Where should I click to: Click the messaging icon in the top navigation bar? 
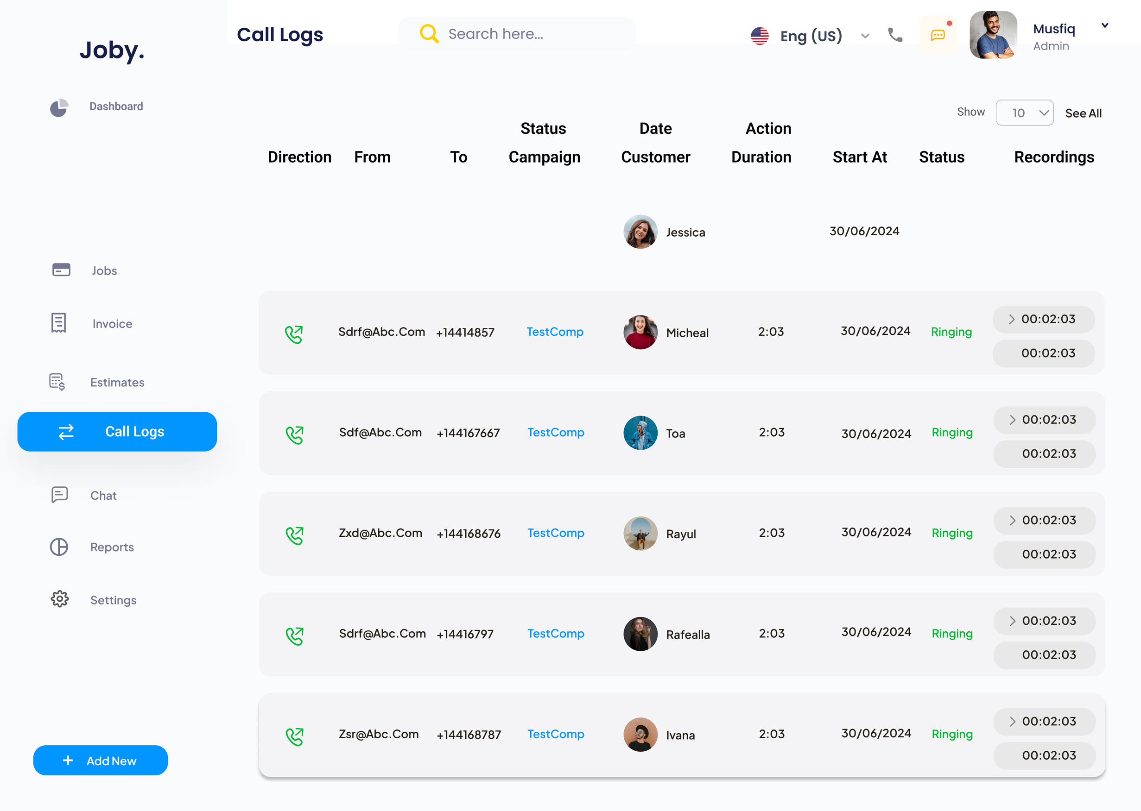coord(939,34)
